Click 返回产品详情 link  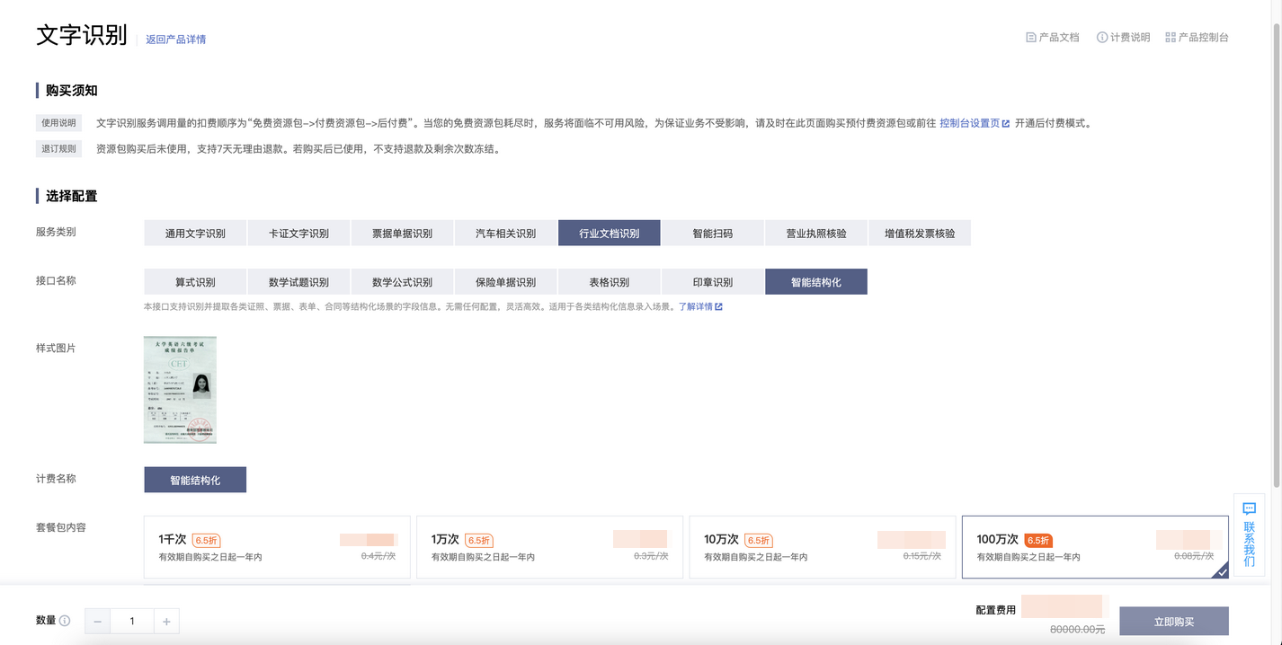(x=176, y=40)
